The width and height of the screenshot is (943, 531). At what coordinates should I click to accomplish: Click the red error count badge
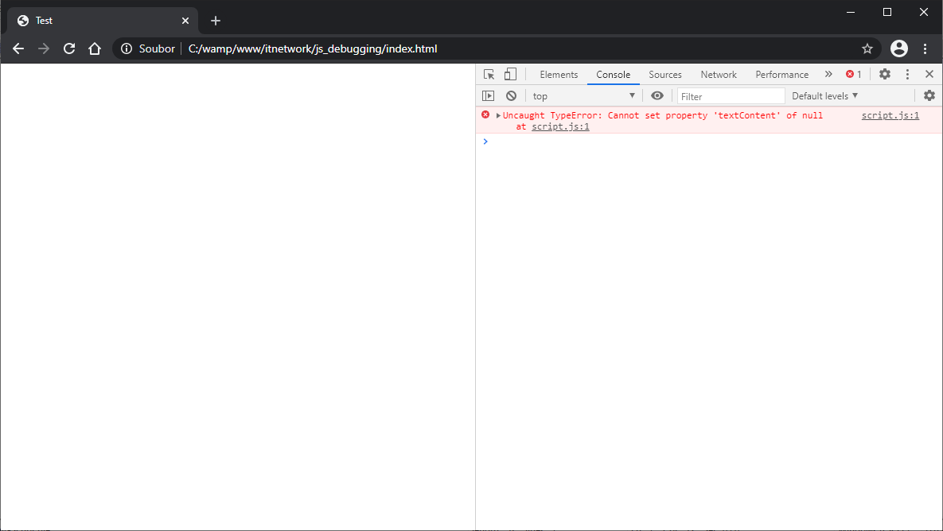click(853, 74)
